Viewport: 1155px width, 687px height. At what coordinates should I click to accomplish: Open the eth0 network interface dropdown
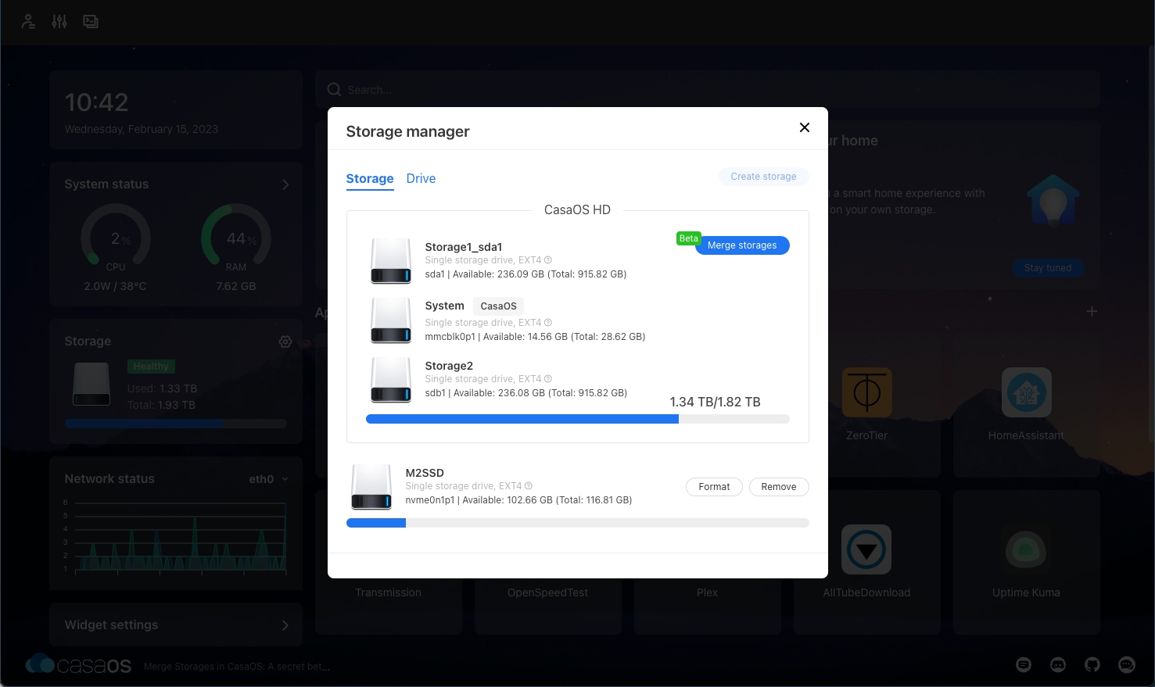click(268, 479)
